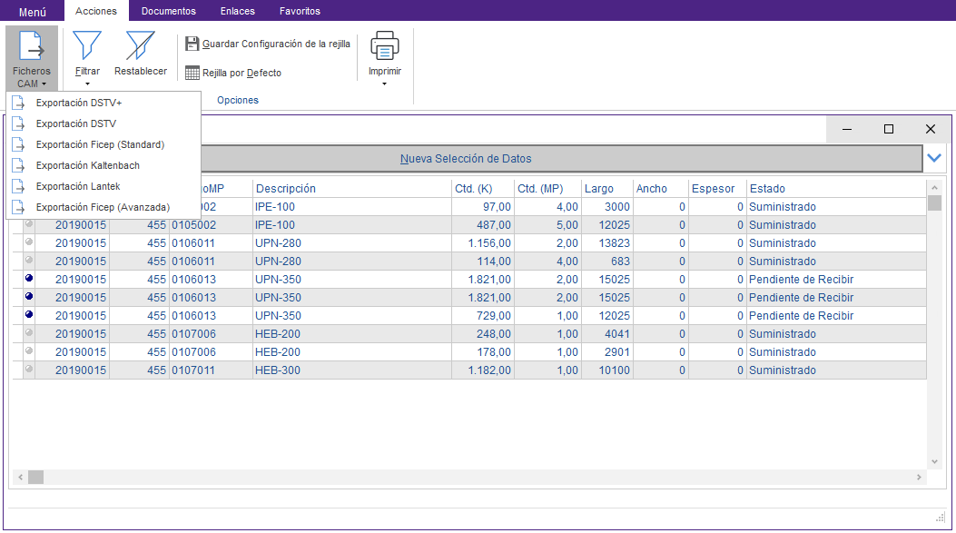The width and height of the screenshot is (956, 533).
Task: Switch to the Favoritos tab
Action: [x=300, y=11]
